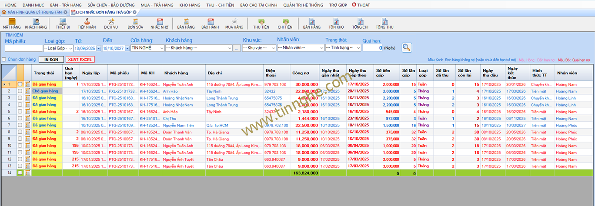This screenshot has width=595, height=206.
Task: Select the NHẮC NHỞ calendar icon
Action: [159, 23]
